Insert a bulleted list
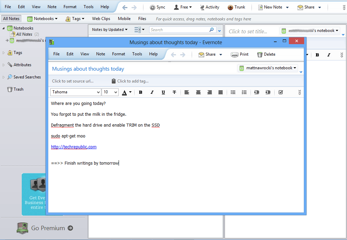 [x=233, y=92]
